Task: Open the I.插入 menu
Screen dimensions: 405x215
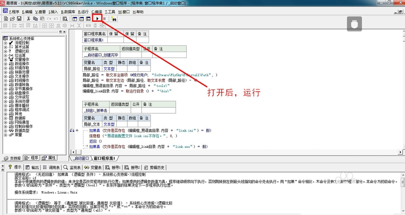Action: [x=53, y=12]
